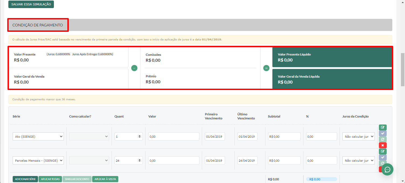Click Aplicar à Vista button
The width and height of the screenshot is (405, 183).
[105, 179]
